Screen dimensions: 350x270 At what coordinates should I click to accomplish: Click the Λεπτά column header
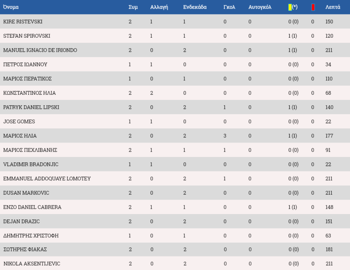332,7
